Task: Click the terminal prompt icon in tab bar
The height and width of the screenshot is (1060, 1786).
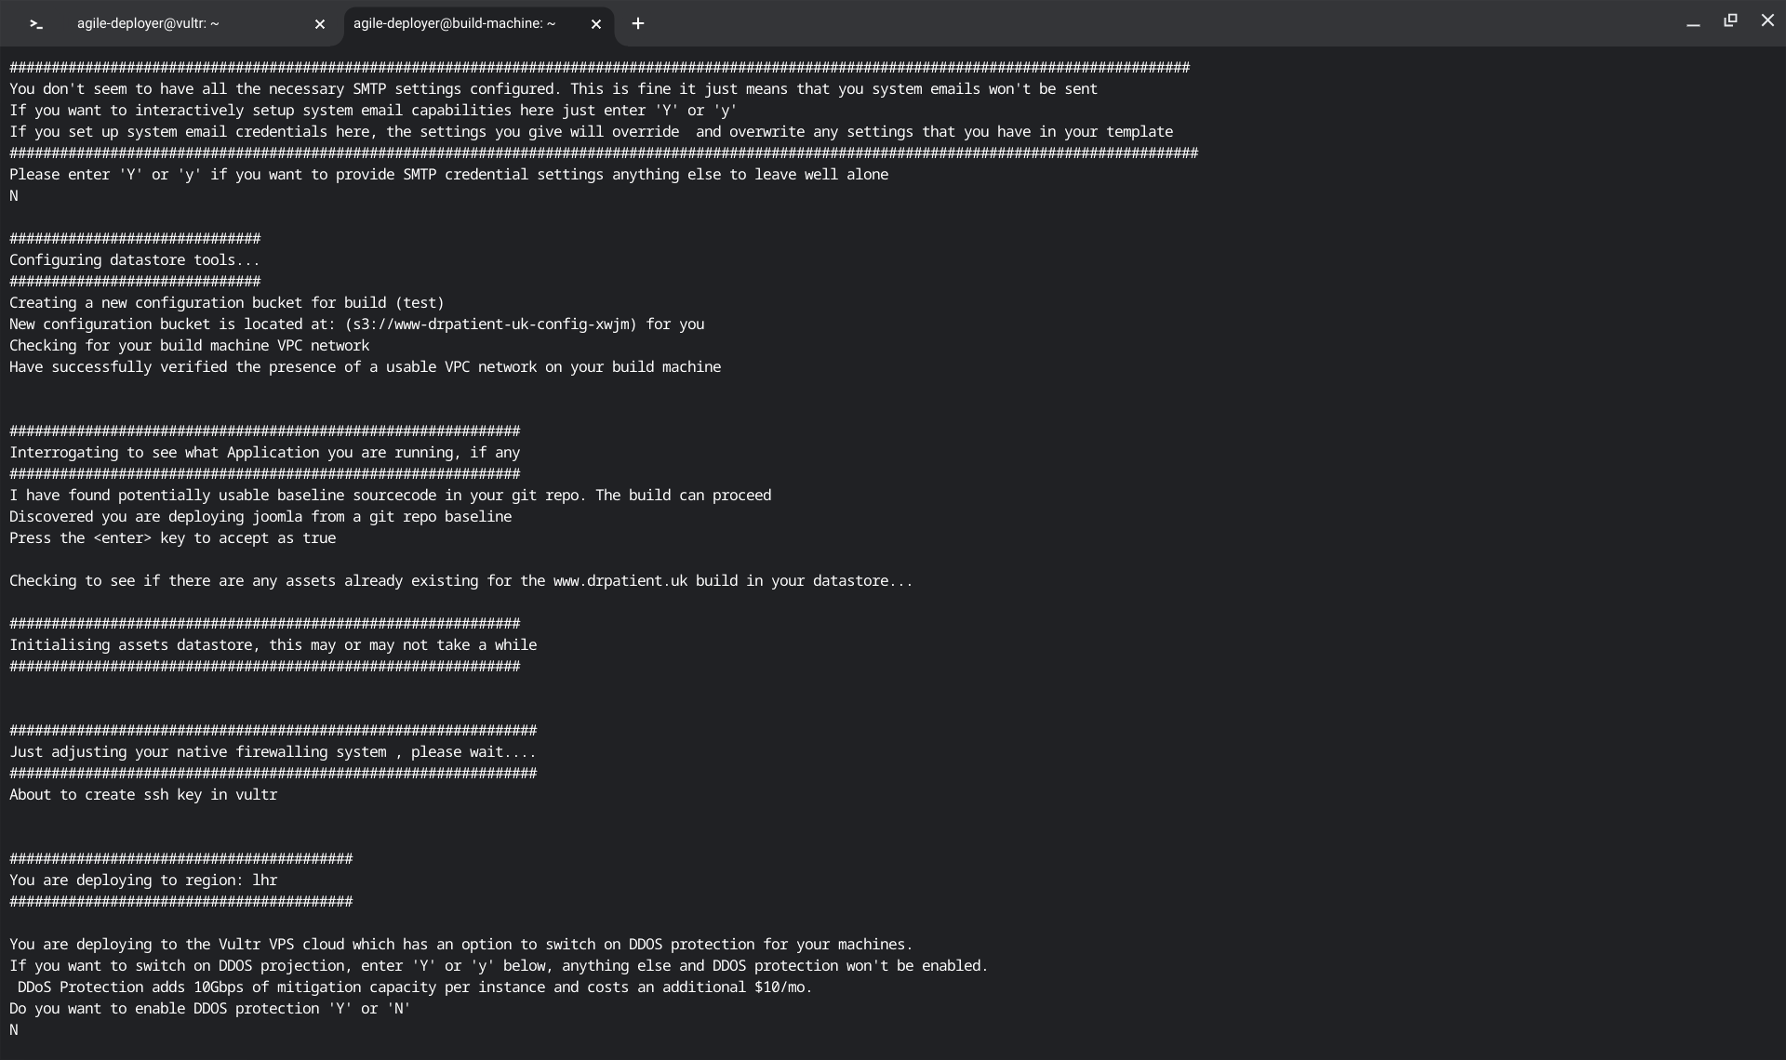Action: click(x=36, y=24)
